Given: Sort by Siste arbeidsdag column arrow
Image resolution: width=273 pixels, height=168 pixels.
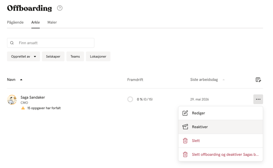Looking at the screenshot, I should coord(224,80).
